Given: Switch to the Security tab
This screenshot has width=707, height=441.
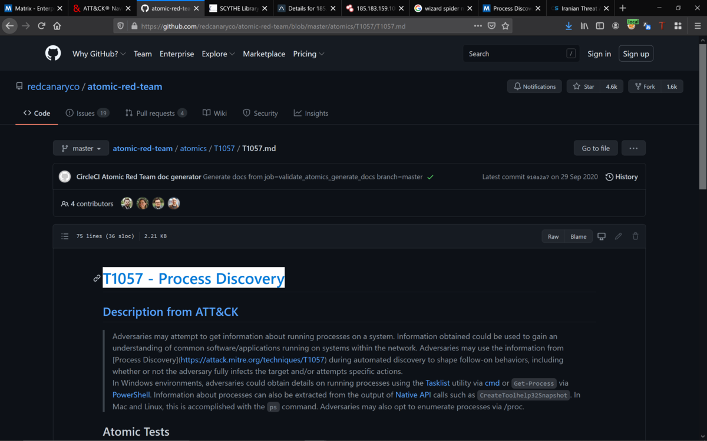Looking at the screenshot, I should [x=260, y=113].
